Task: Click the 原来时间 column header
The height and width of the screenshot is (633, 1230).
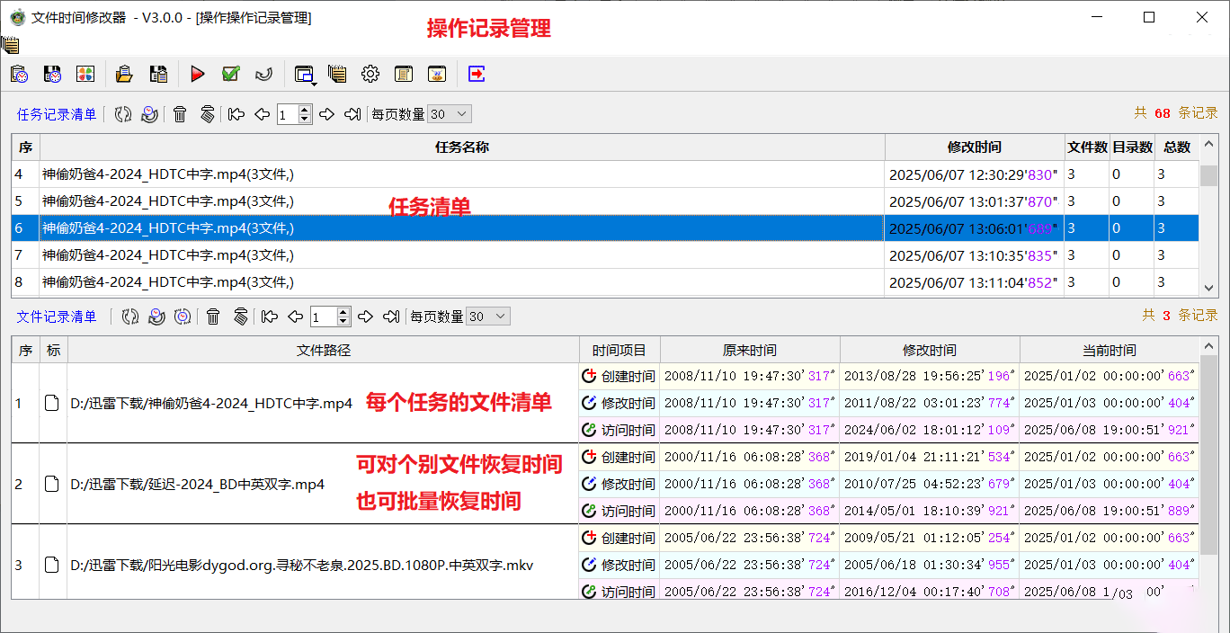Action: click(x=750, y=350)
